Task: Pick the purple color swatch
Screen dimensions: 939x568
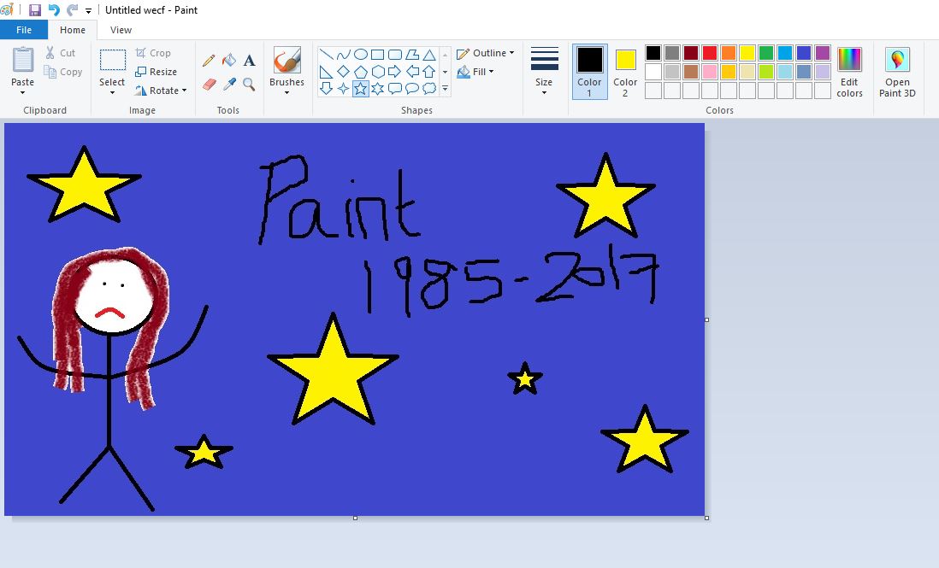Action: (x=823, y=53)
